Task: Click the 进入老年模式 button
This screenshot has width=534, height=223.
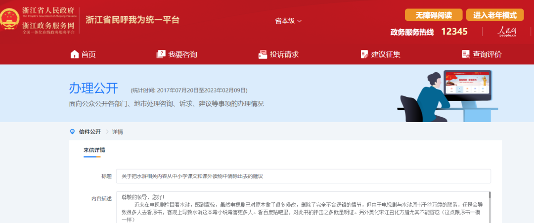Action: (x=495, y=15)
